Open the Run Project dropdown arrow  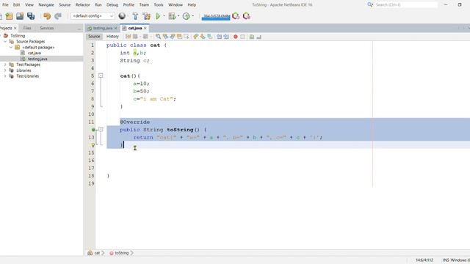164,16
